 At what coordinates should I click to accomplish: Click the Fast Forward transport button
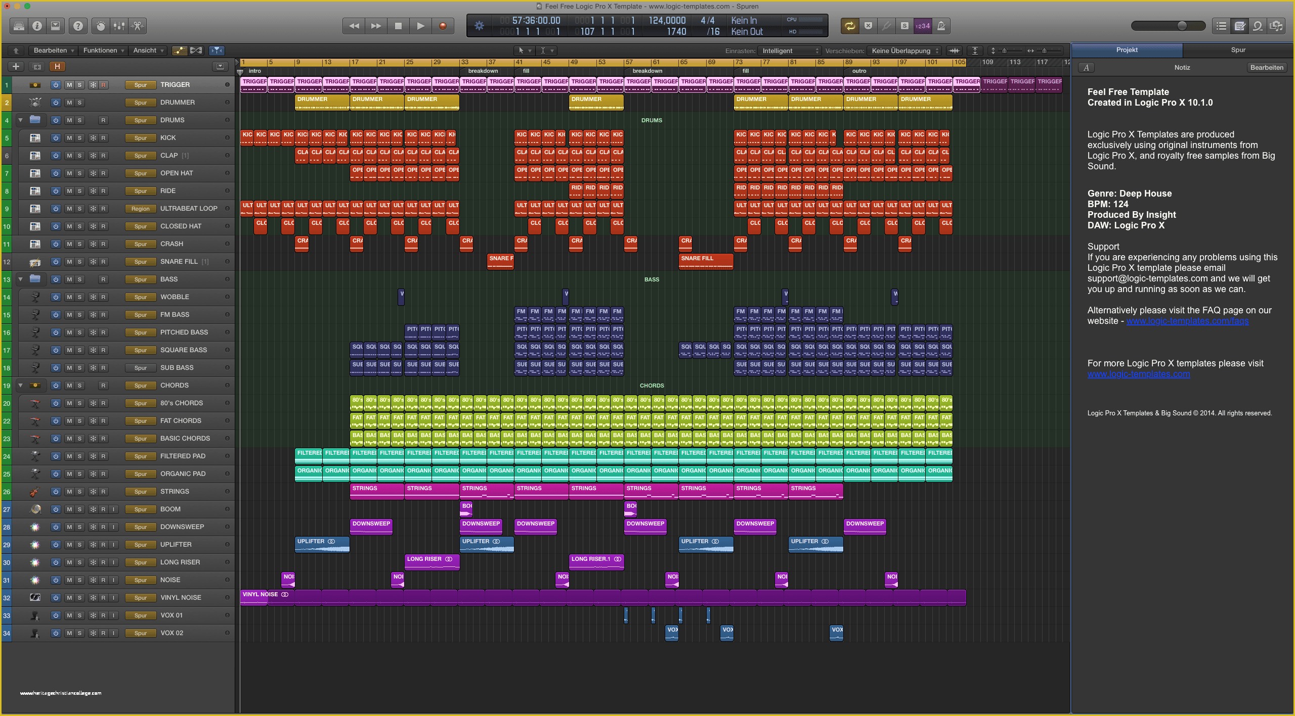pyautogui.click(x=376, y=26)
